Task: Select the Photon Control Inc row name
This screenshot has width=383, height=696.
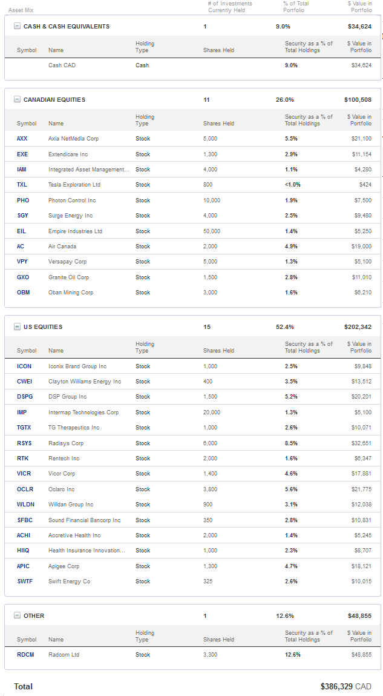Action: pos(72,201)
